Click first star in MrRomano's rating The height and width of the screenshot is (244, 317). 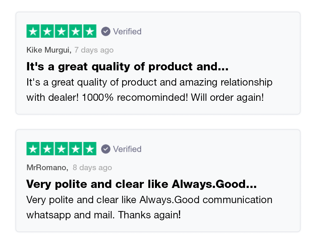pyautogui.click(x=33, y=149)
